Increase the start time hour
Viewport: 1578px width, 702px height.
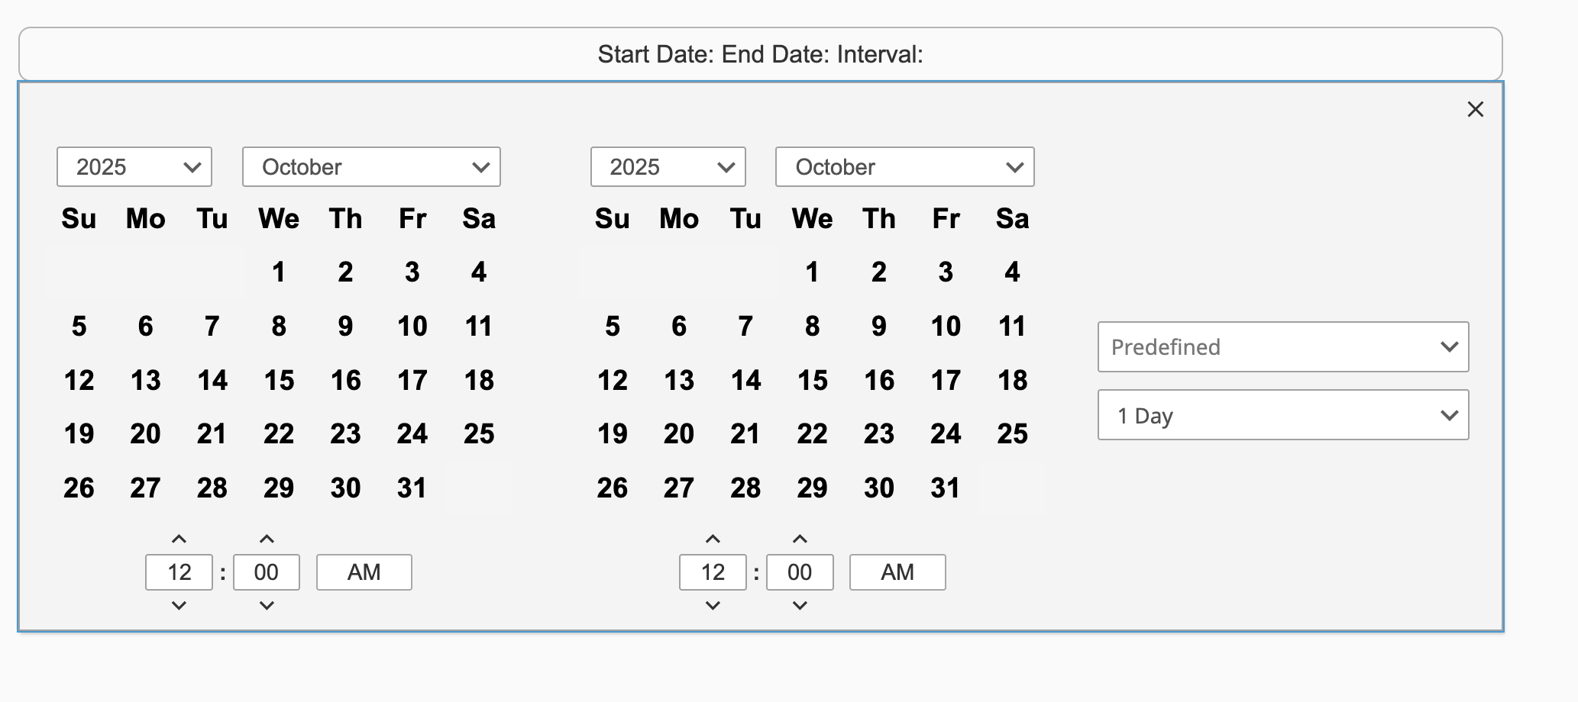179,539
